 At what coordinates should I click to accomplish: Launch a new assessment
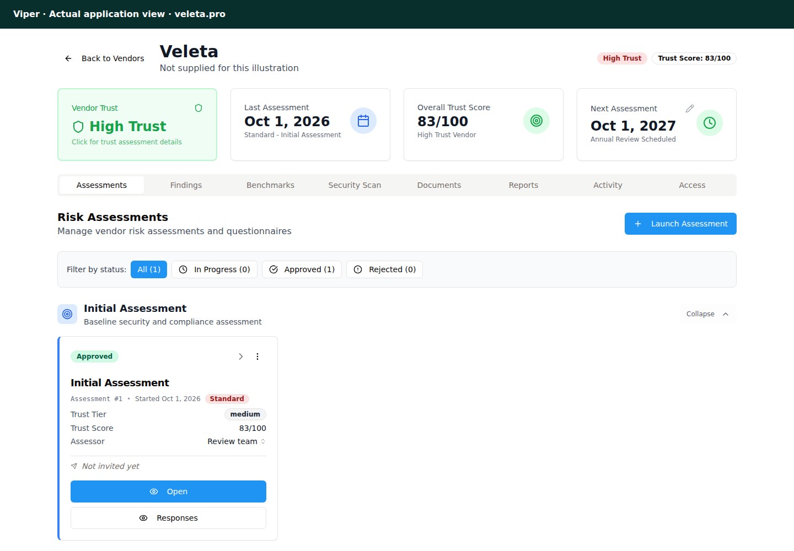pos(680,224)
